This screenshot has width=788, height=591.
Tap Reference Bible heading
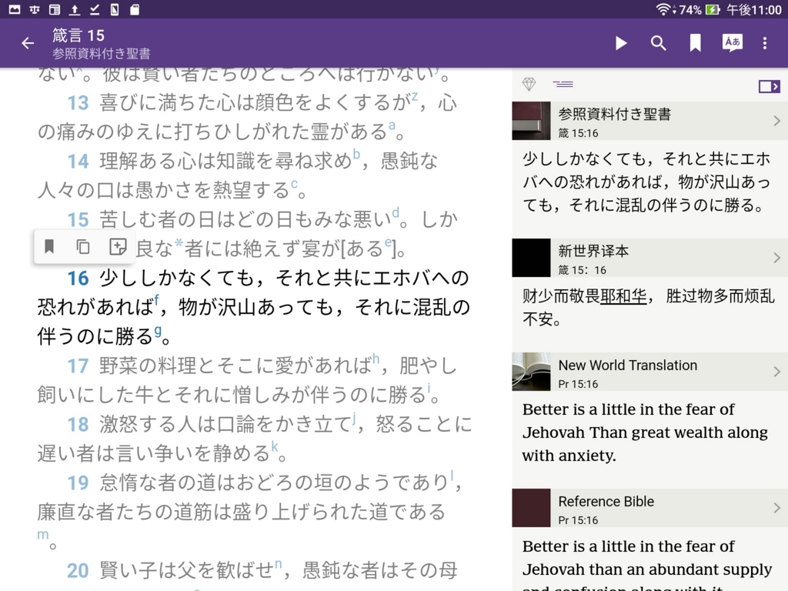606,502
